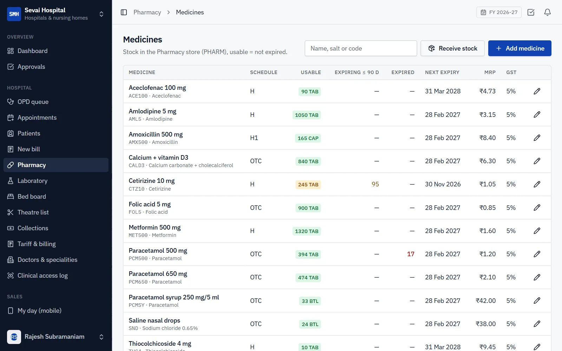Click the 1320 TAB usable badge
The image size is (562, 351).
click(x=307, y=231)
